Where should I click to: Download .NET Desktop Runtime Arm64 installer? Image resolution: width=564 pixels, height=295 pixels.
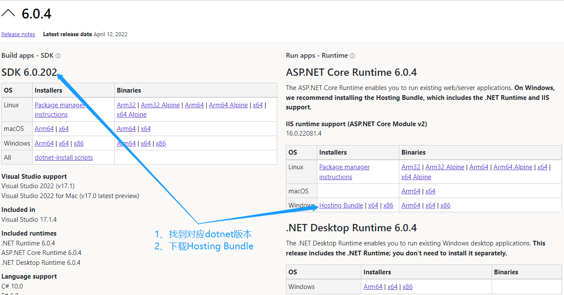tap(373, 287)
